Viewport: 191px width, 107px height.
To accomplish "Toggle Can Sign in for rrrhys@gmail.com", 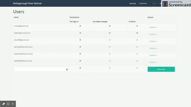I will (80, 26).
